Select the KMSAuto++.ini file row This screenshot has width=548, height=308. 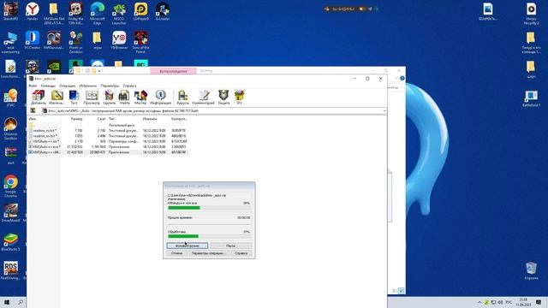(109, 141)
